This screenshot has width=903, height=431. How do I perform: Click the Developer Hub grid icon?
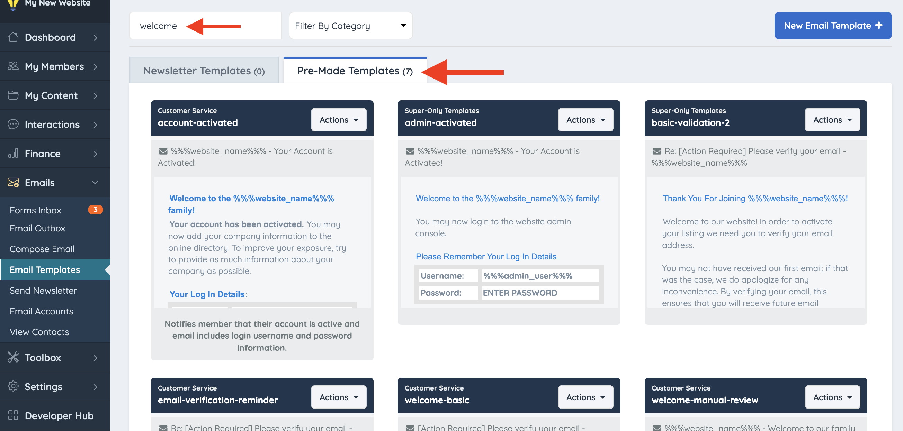13,415
